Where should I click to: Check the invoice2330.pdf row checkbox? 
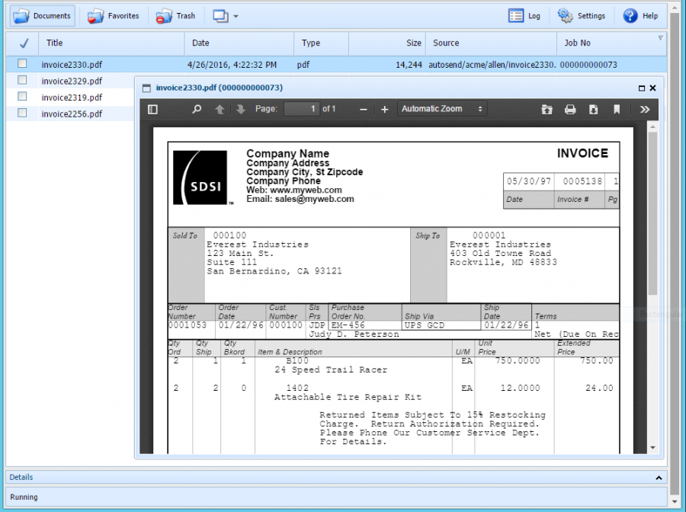(x=22, y=64)
